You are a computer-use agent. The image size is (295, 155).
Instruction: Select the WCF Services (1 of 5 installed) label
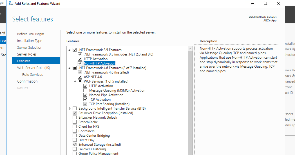(x=106, y=81)
